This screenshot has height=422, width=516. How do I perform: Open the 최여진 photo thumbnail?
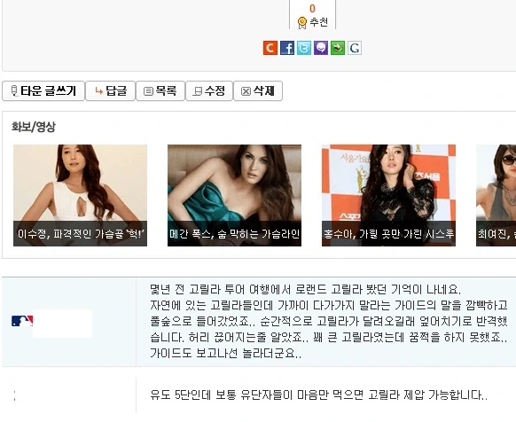pos(496,195)
